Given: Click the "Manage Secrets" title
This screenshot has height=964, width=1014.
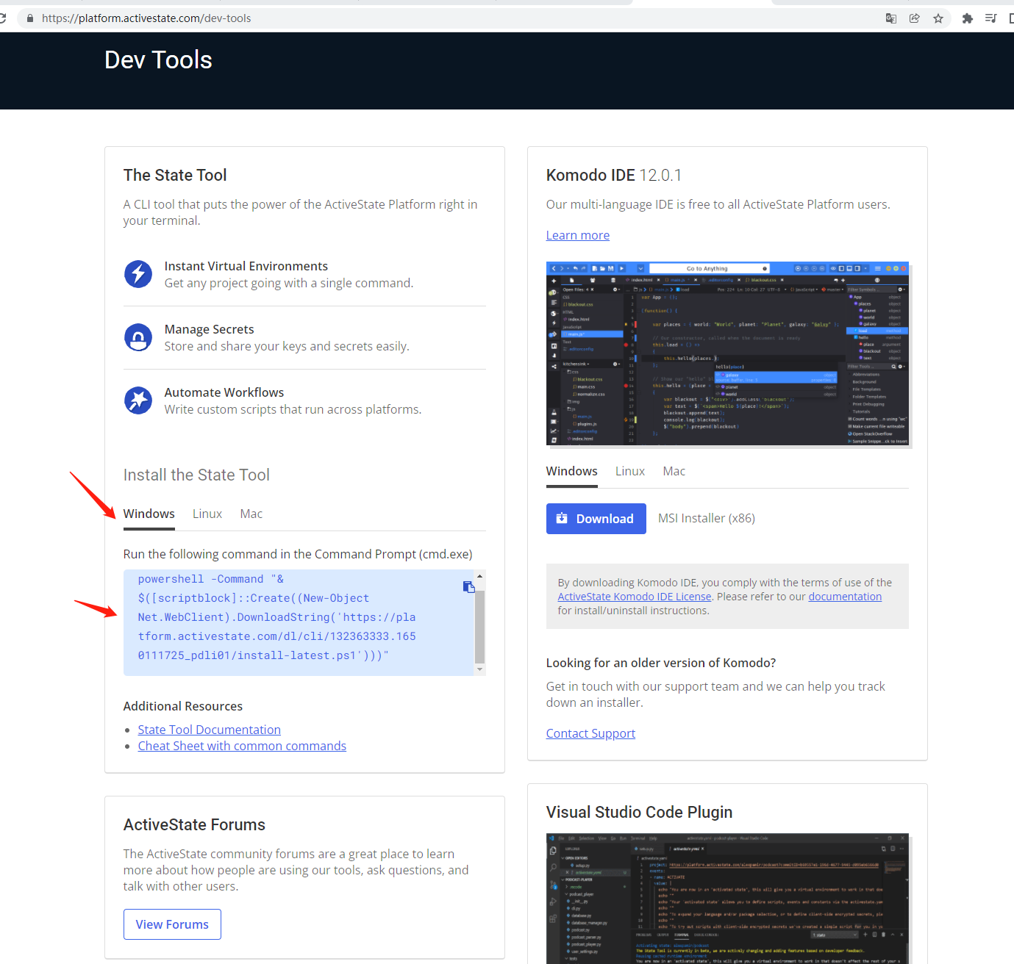Looking at the screenshot, I should [x=210, y=329].
